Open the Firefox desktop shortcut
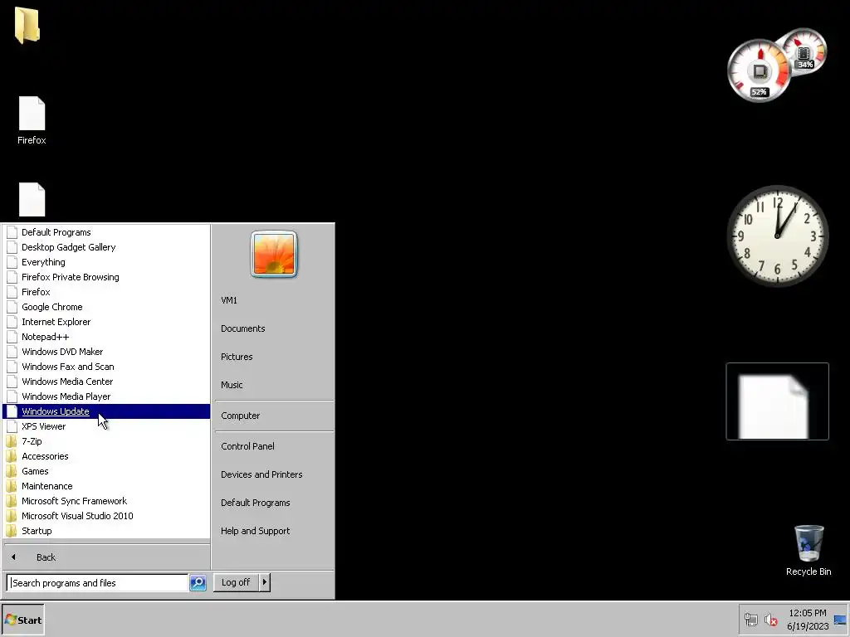Viewport: 850px width, 637px height. [x=32, y=120]
